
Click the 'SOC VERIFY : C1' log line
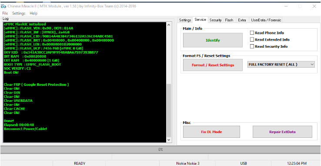(x=17, y=68)
